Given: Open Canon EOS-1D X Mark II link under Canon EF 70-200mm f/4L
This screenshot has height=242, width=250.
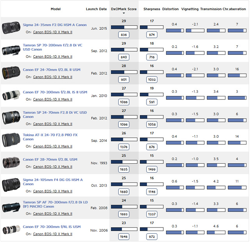Looking at the screenshot, I should click(x=53, y=234).
